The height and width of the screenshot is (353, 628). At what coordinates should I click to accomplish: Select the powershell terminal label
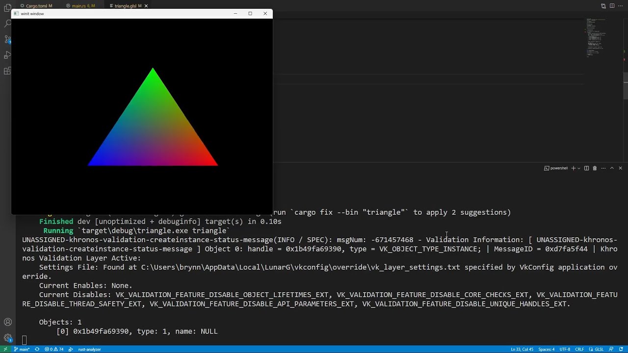click(556, 168)
